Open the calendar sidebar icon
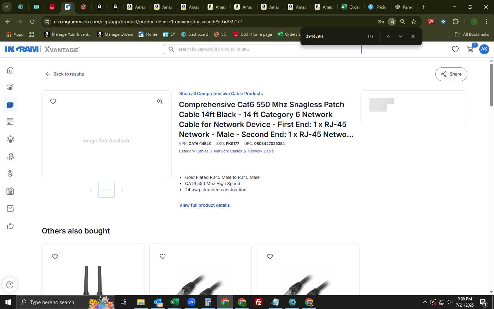The height and width of the screenshot is (309, 494). click(x=10, y=191)
